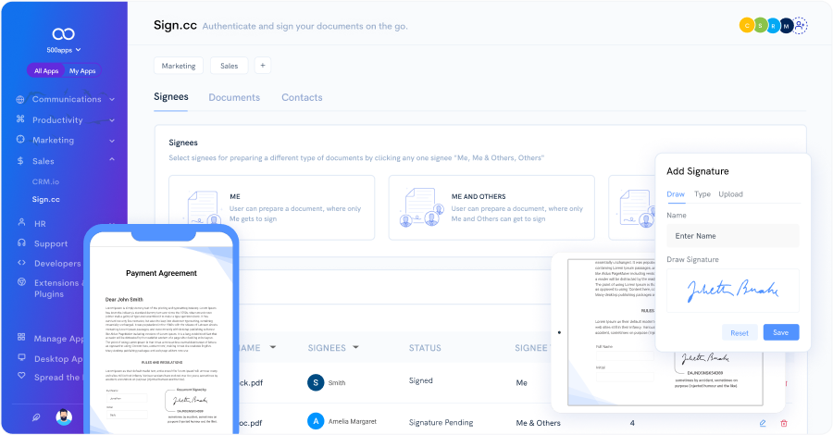
Task: Add a new workspace tag with plus
Action: coord(263,66)
